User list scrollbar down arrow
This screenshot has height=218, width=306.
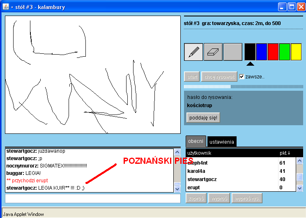click(x=299, y=188)
